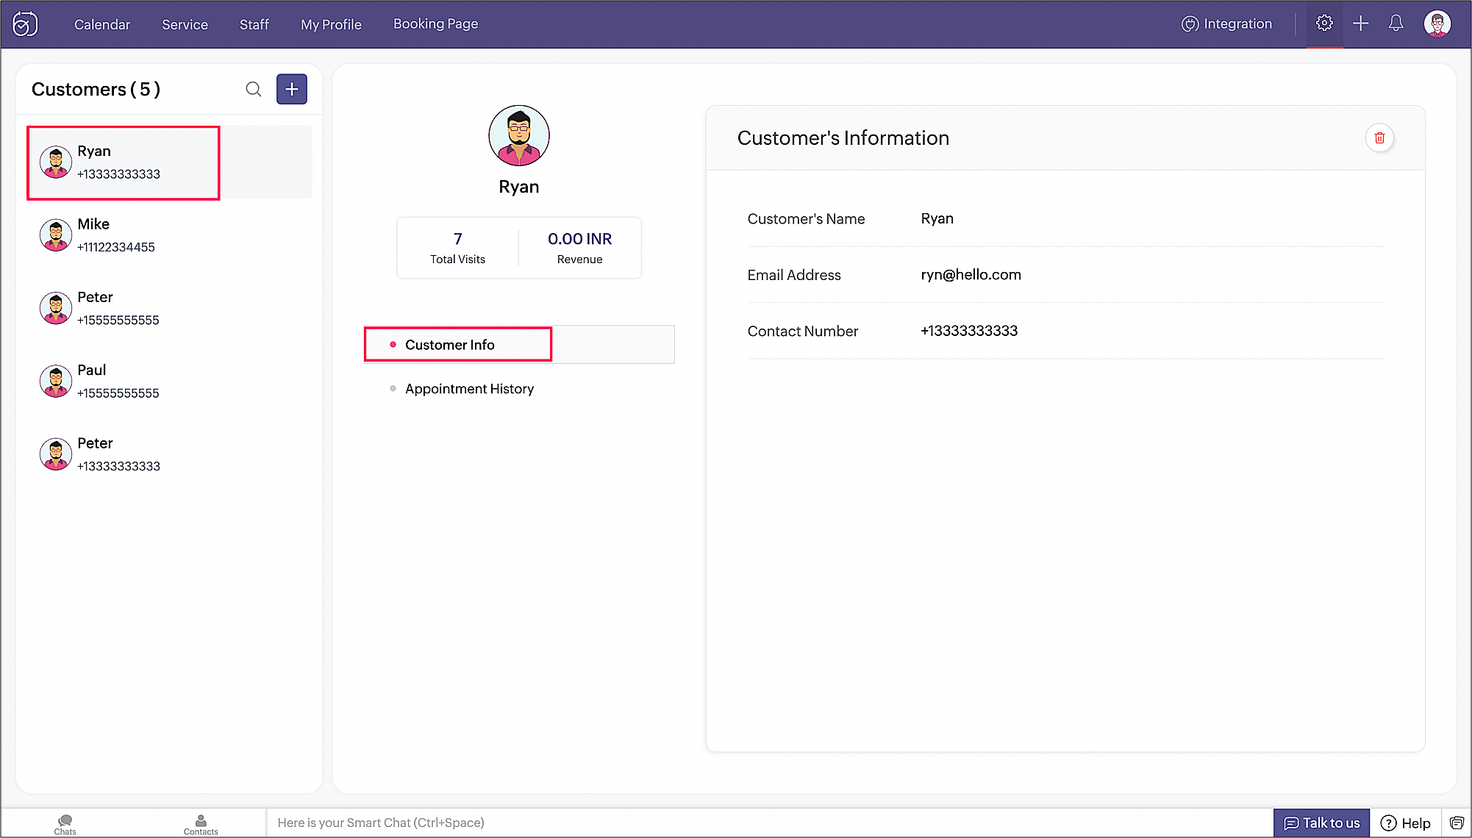Click the Customer's Name value Ryan
Screen dimensions: 1472x838
pos(937,218)
